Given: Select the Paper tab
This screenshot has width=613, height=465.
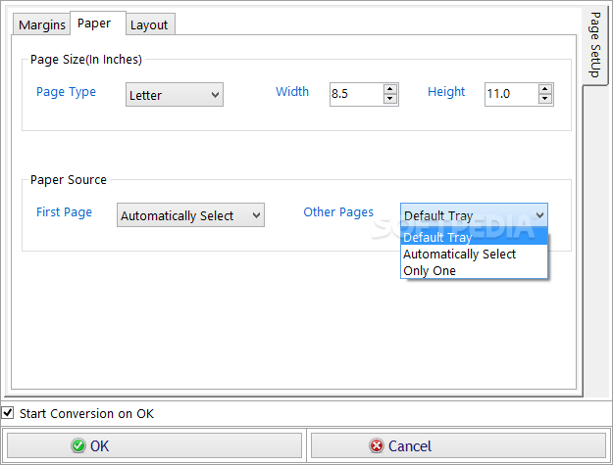Looking at the screenshot, I should (x=98, y=23).
